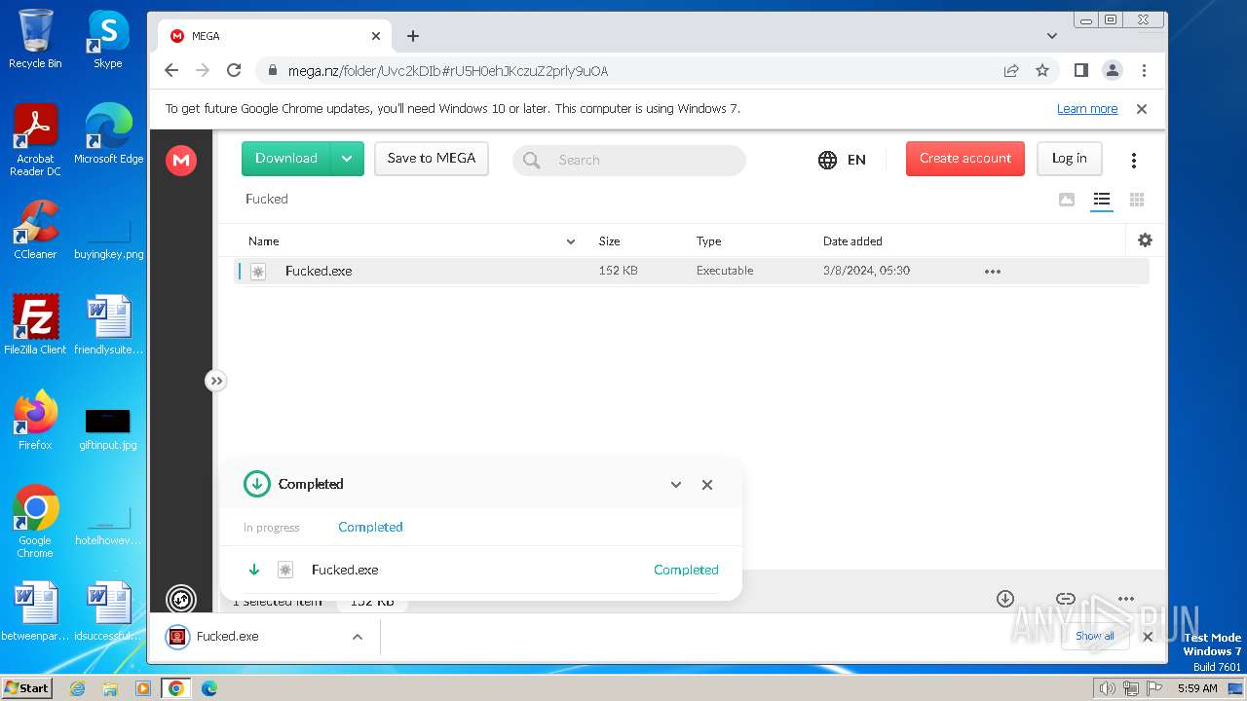The width and height of the screenshot is (1247, 701).
Task: Open tab search dropdown arrow
Action: tap(1052, 36)
